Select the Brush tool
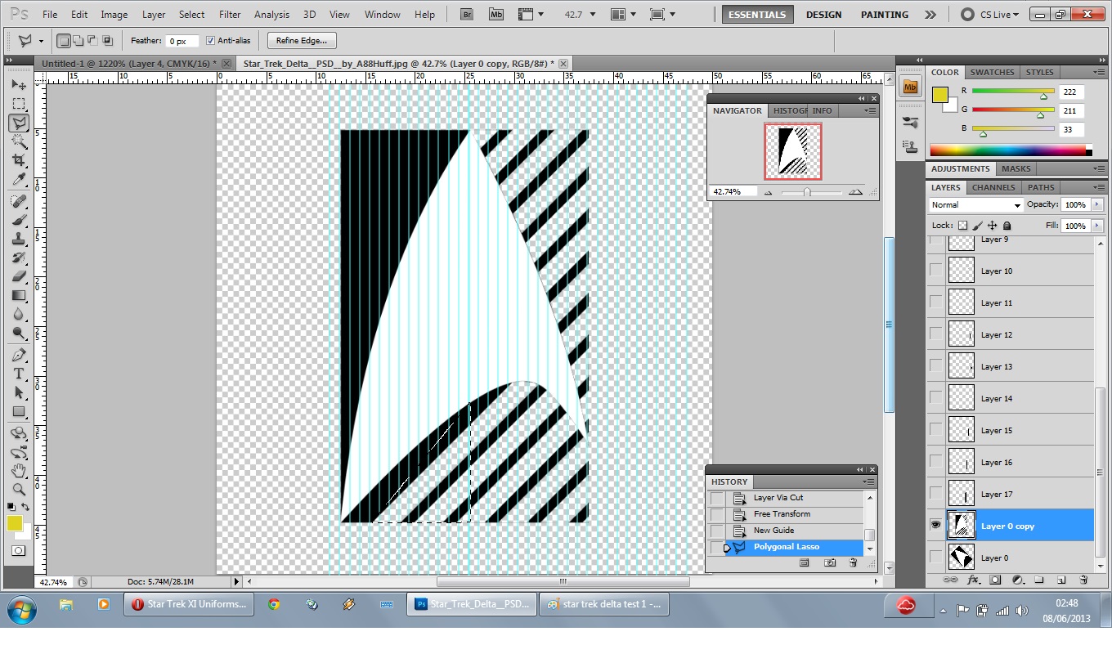 [x=19, y=220]
